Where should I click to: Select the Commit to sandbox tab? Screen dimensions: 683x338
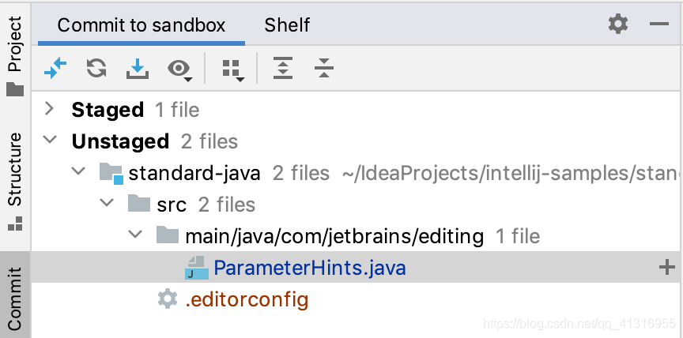pyautogui.click(x=142, y=25)
